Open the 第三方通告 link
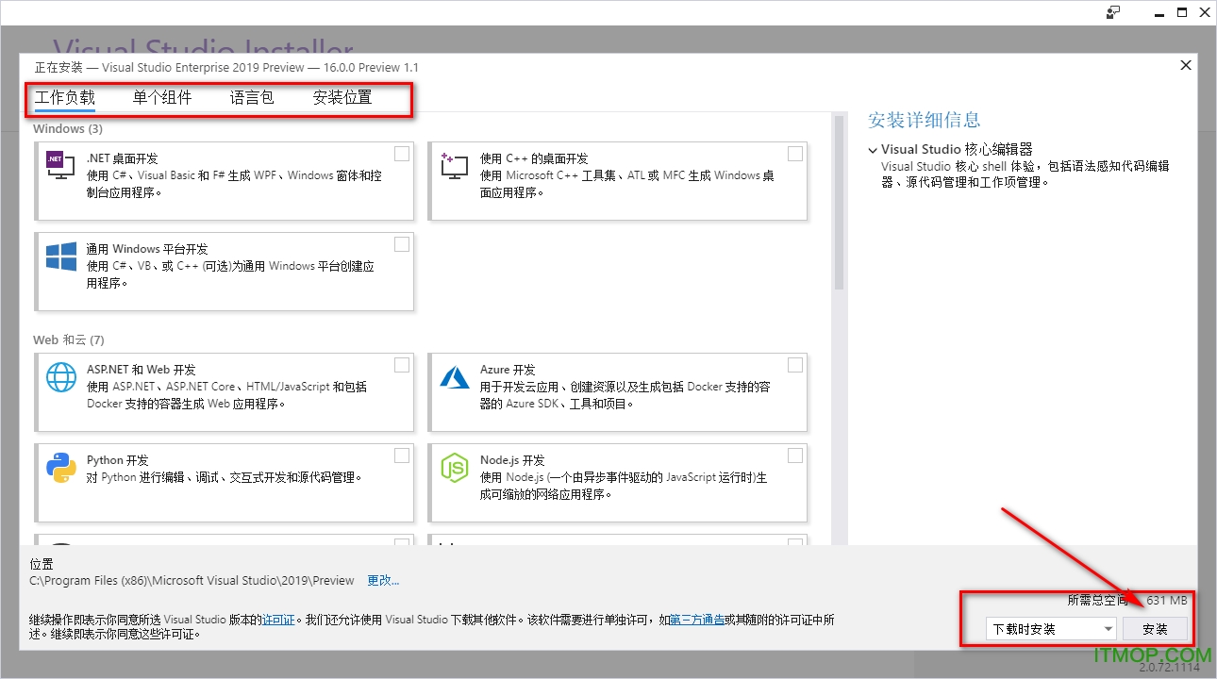The height and width of the screenshot is (679, 1217). [x=697, y=620]
